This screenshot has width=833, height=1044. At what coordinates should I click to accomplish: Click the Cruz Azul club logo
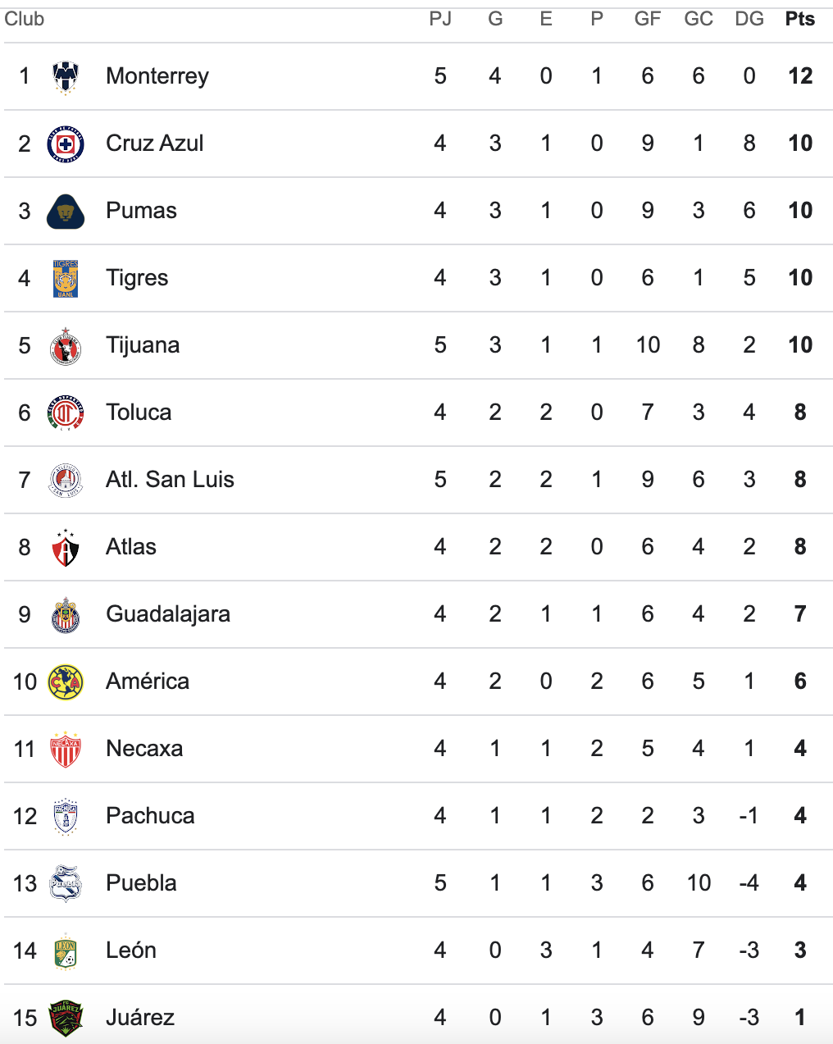point(66,144)
